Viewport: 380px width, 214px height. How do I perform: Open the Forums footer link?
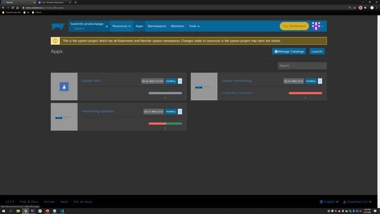[x=49, y=202]
